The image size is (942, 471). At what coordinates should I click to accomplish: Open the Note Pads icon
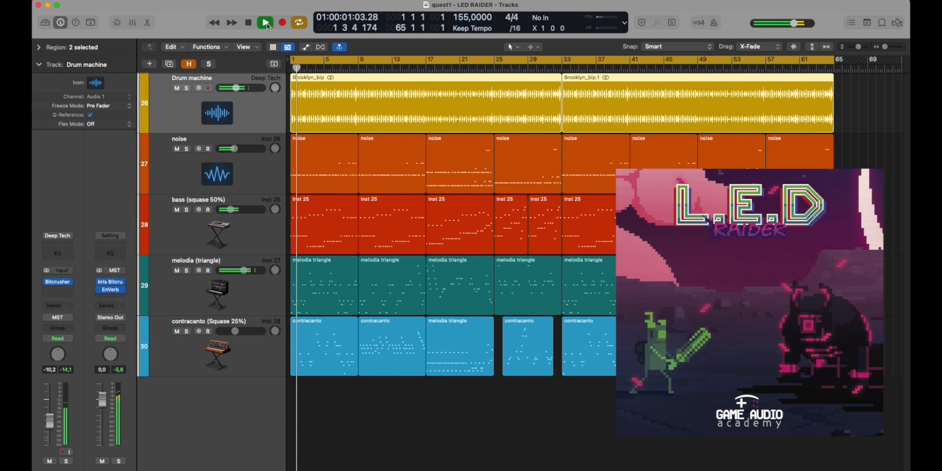tap(867, 23)
